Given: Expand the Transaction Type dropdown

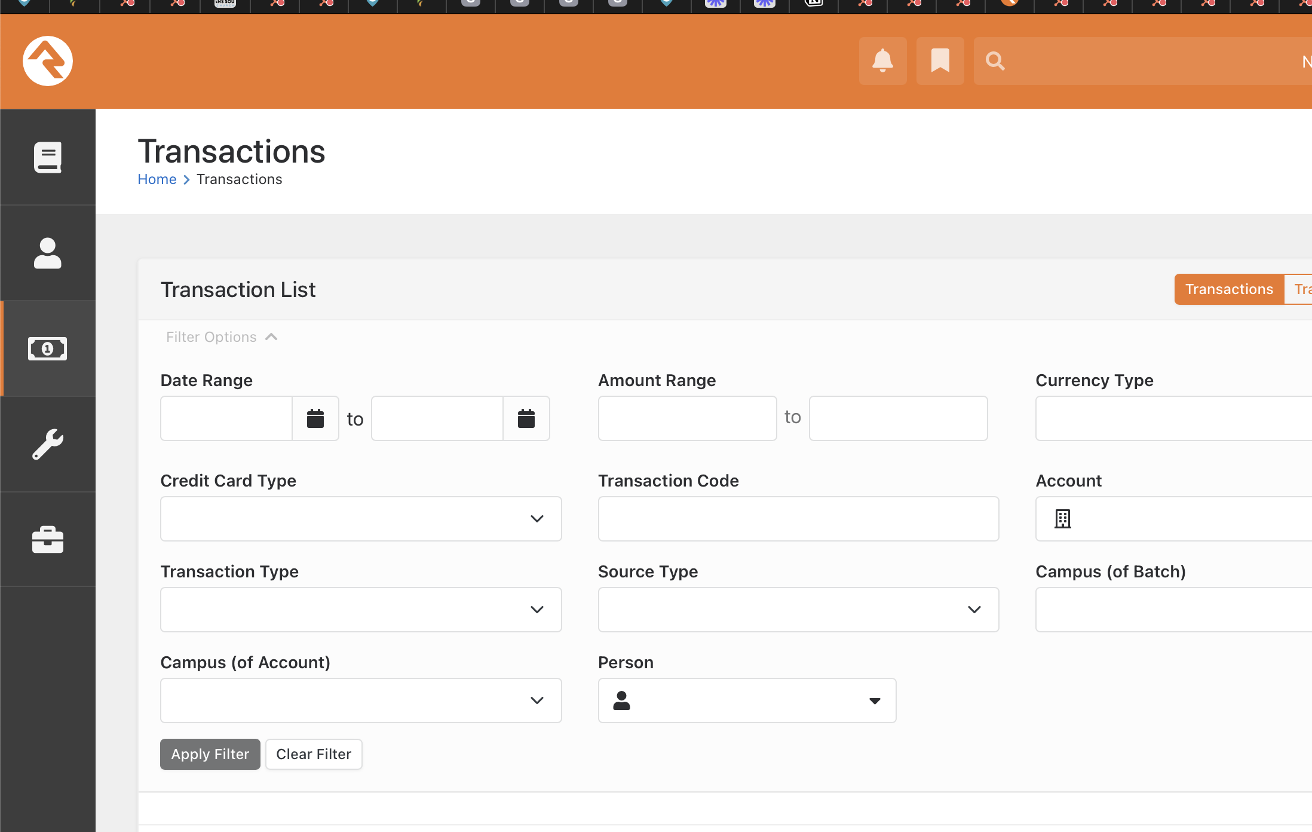Looking at the screenshot, I should (x=361, y=610).
